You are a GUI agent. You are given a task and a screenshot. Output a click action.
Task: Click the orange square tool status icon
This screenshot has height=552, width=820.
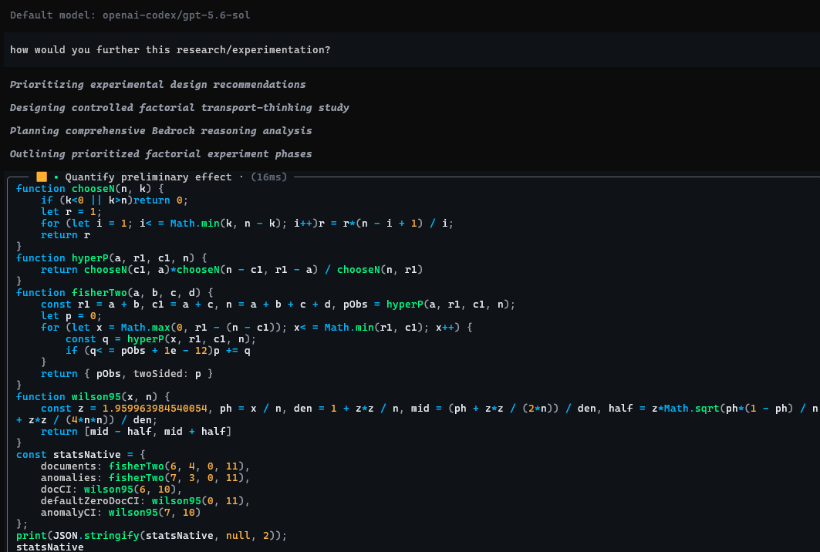click(x=42, y=177)
